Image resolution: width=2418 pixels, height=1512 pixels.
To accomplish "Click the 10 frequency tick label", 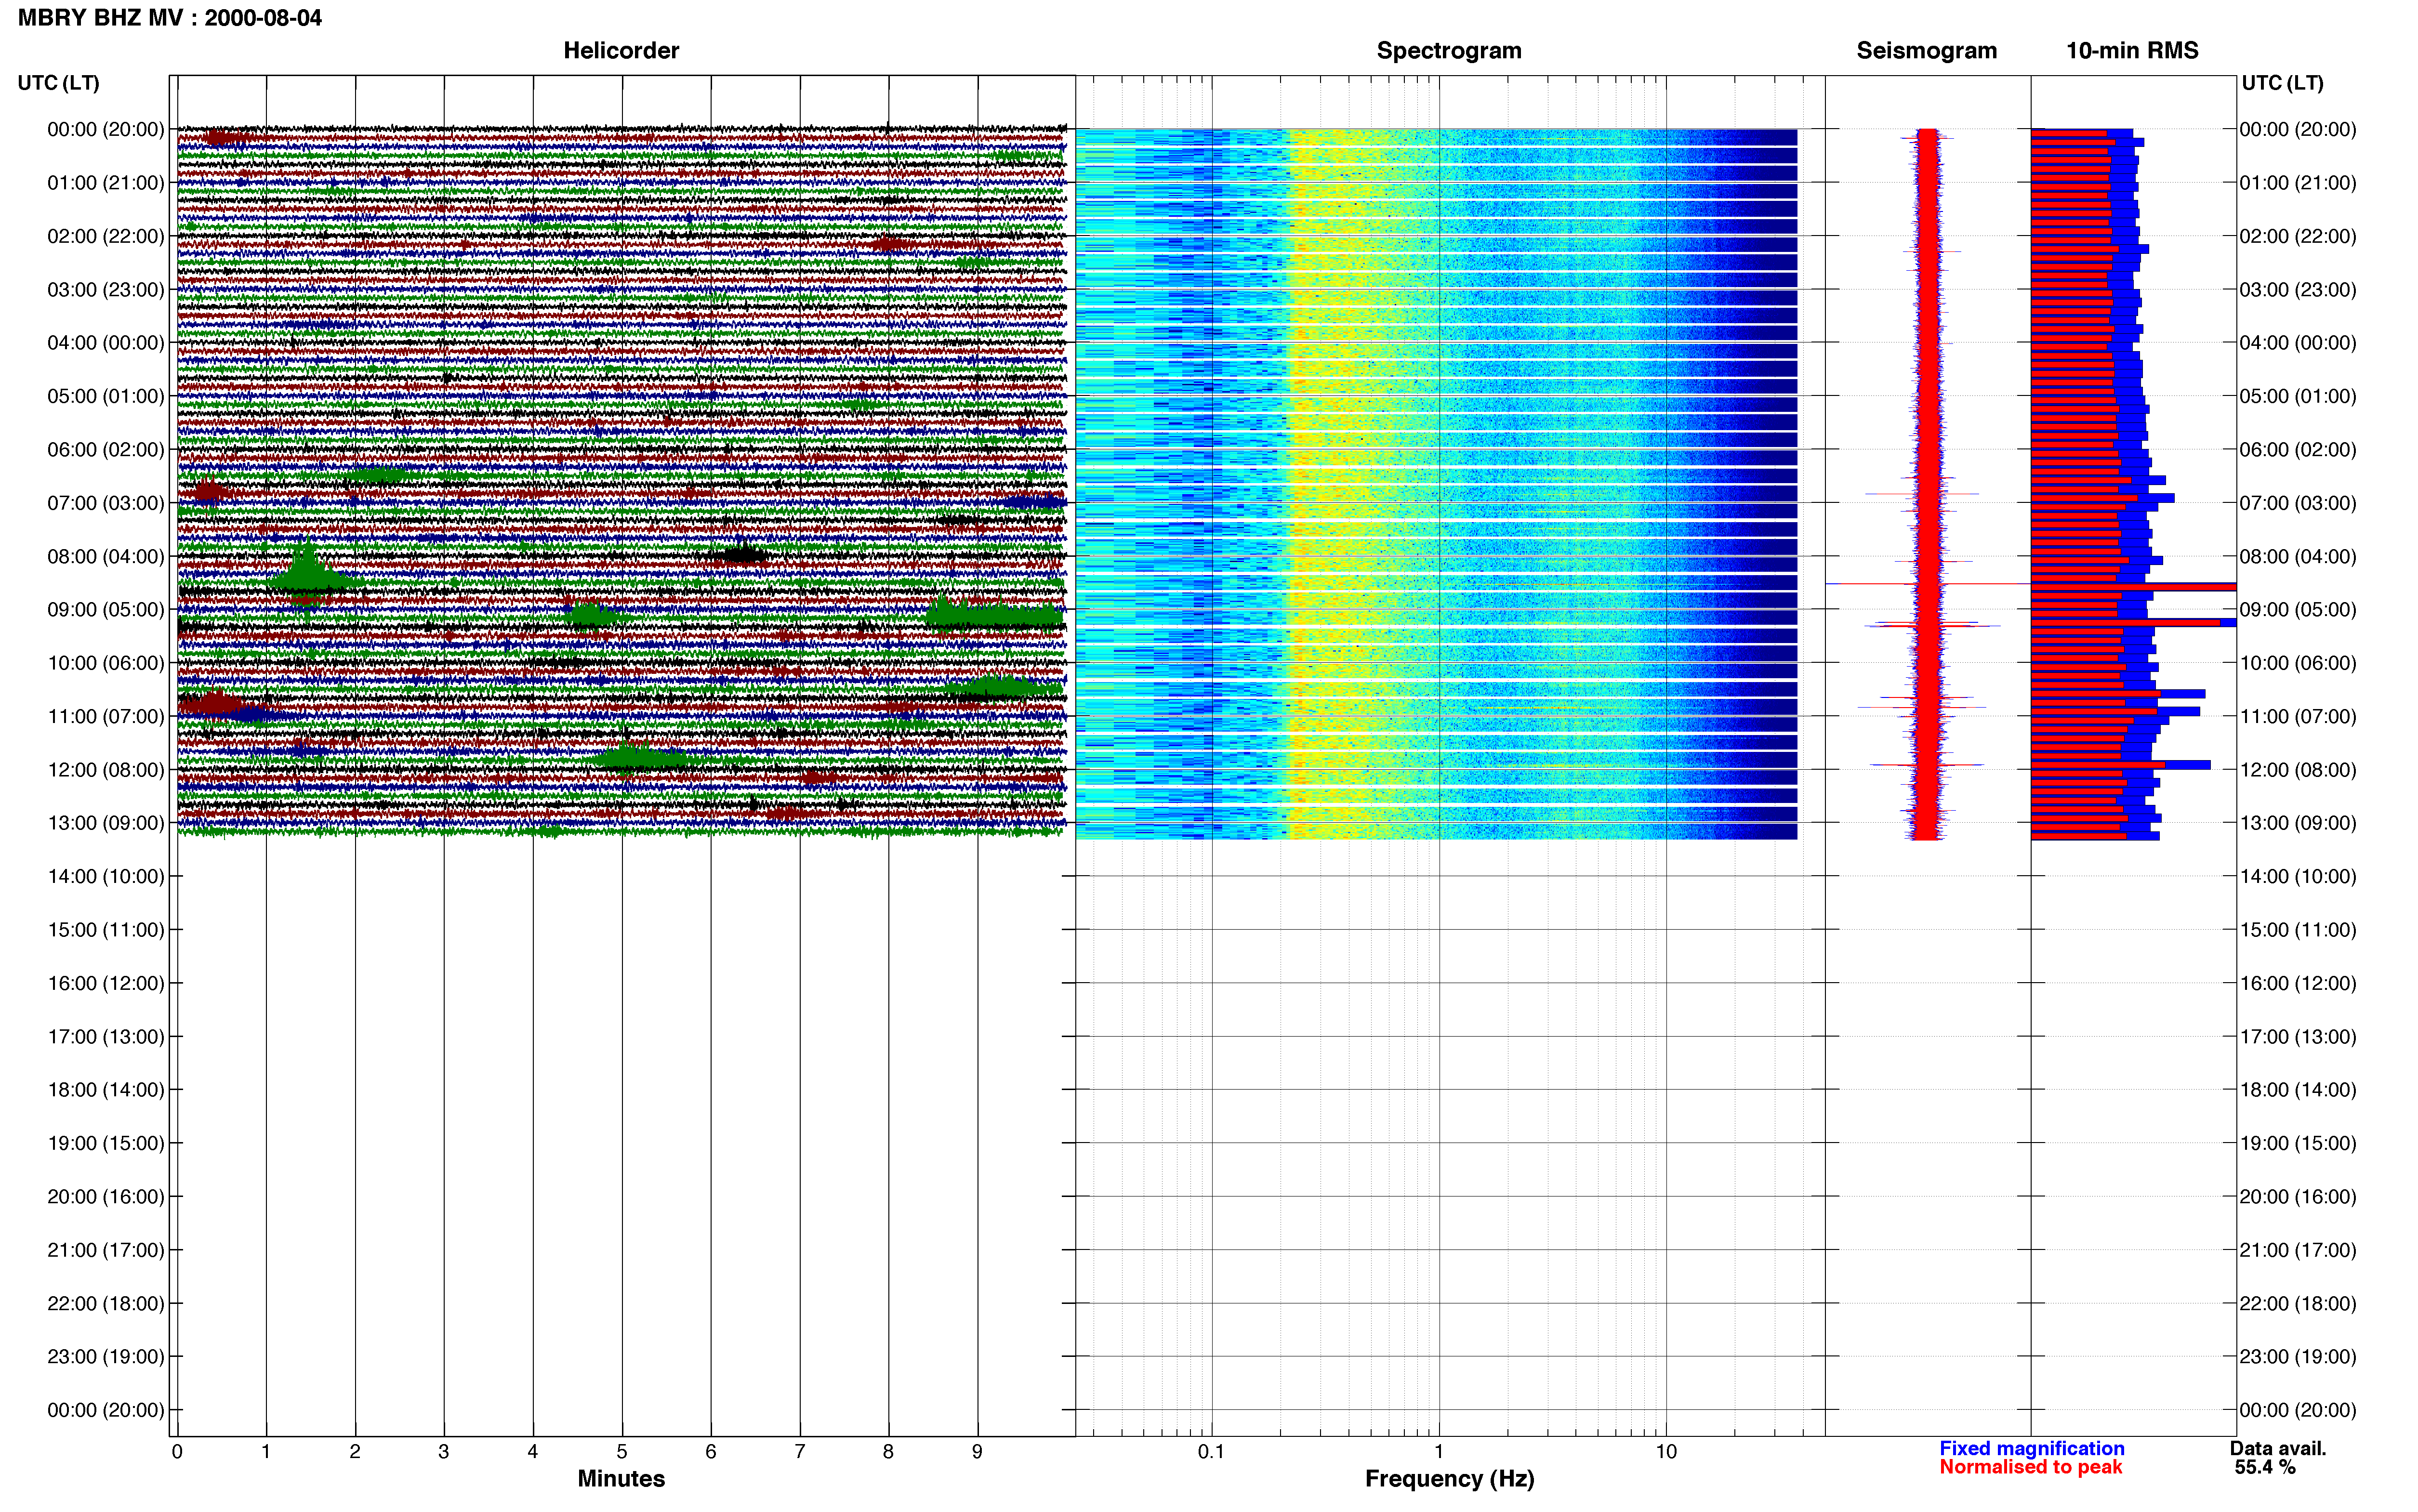I will click(x=1666, y=1451).
